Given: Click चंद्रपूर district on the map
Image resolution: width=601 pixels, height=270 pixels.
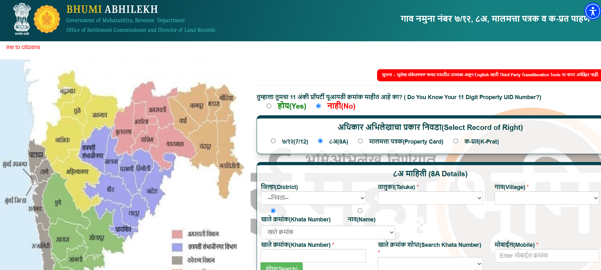Looking at the screenshot, I should tap(205, 146).
